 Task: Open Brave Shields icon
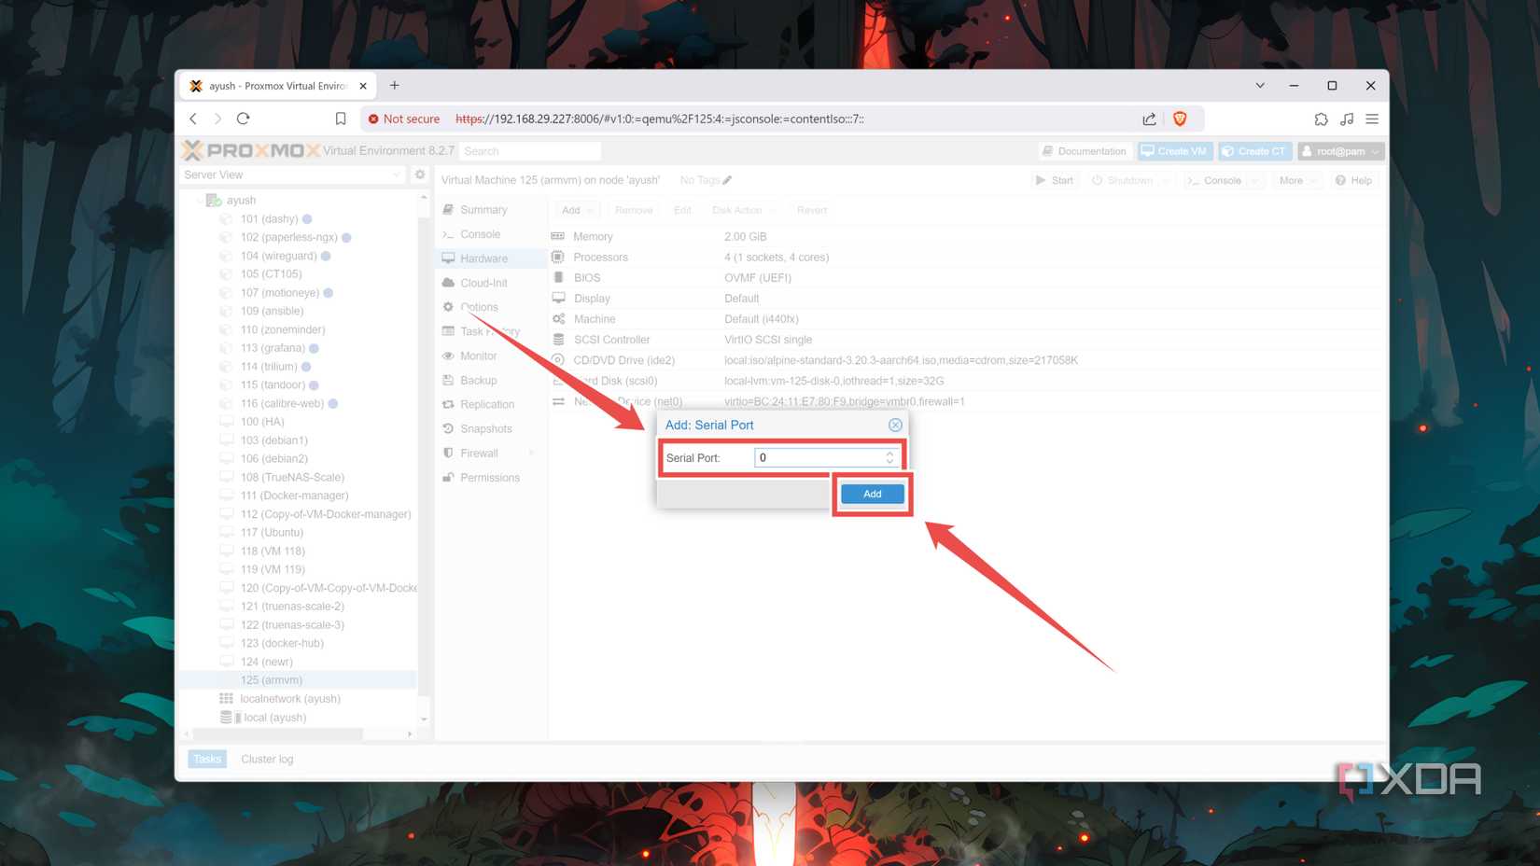coord(1180,119)
